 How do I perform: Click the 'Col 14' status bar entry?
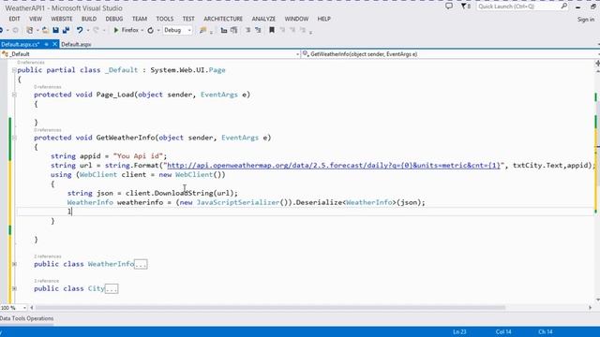503,332
